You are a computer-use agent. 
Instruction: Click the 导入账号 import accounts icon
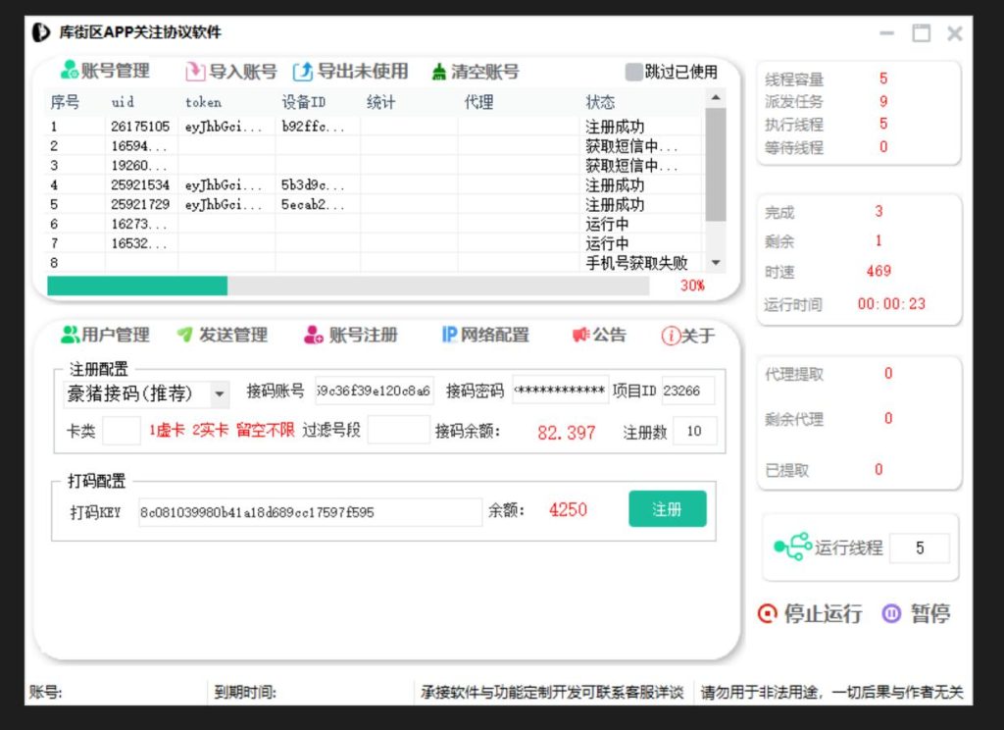195,72
